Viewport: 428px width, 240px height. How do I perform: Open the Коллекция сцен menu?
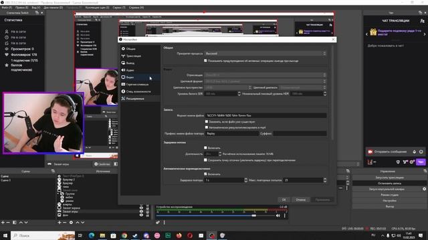97,7
